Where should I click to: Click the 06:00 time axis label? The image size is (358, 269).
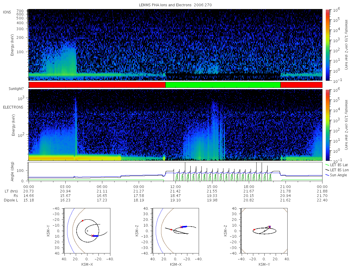102,186
